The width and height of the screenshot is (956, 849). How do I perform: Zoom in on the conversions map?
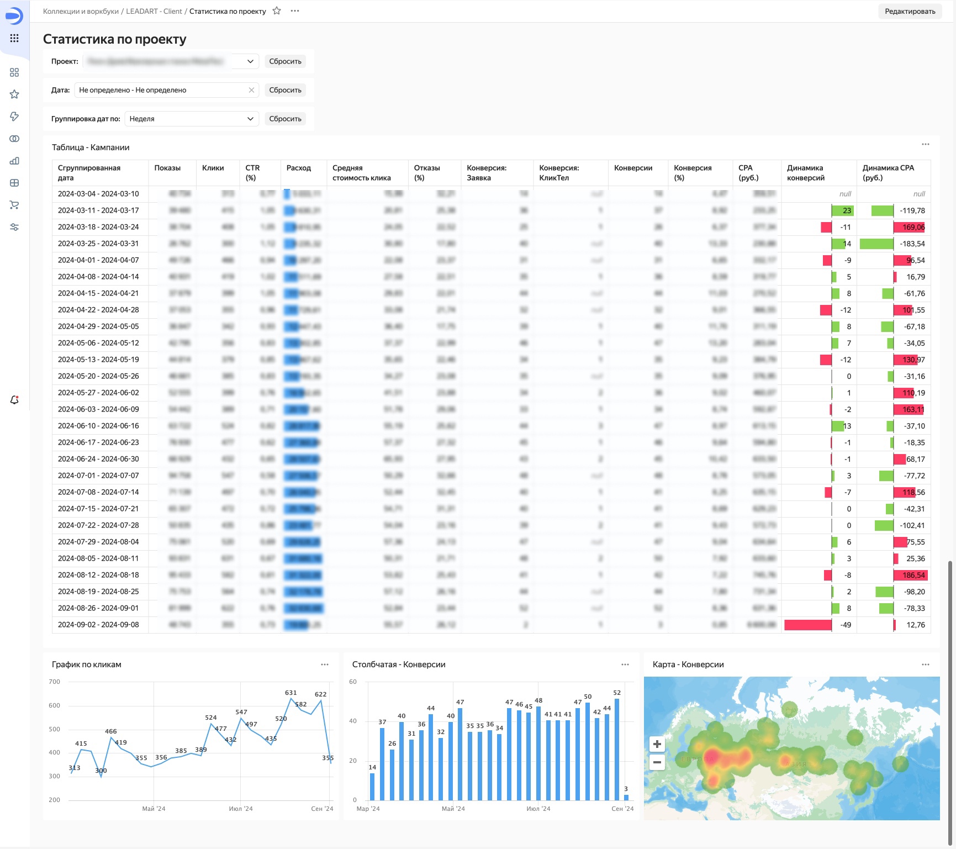(657, 744)
